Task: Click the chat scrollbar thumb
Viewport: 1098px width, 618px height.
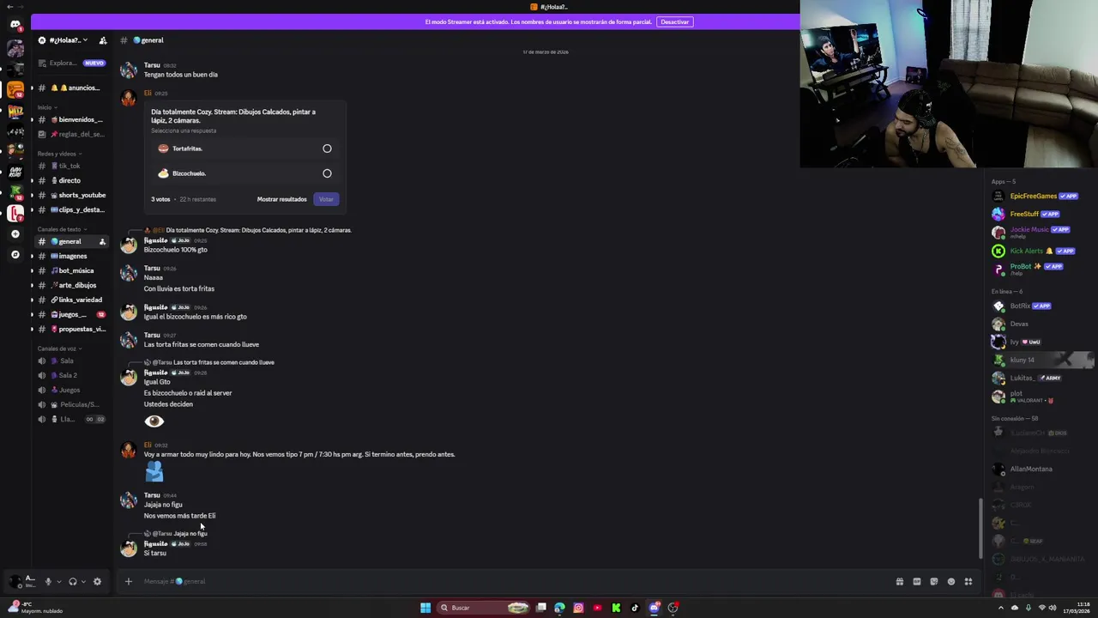Action: coord(980,529)
